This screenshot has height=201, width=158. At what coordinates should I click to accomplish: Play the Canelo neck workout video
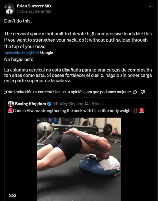[x=79, y=159]
